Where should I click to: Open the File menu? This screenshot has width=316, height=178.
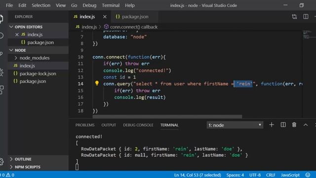pos(9,5)
